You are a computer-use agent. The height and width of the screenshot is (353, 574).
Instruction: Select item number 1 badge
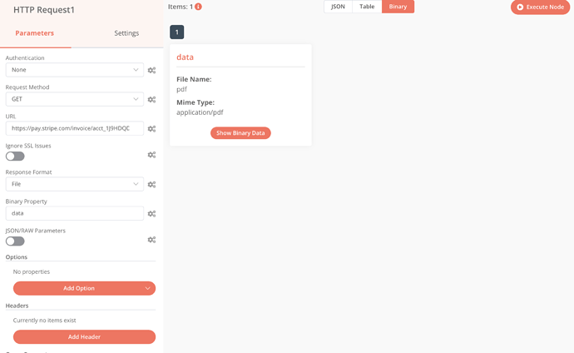[x=177, y=32]
